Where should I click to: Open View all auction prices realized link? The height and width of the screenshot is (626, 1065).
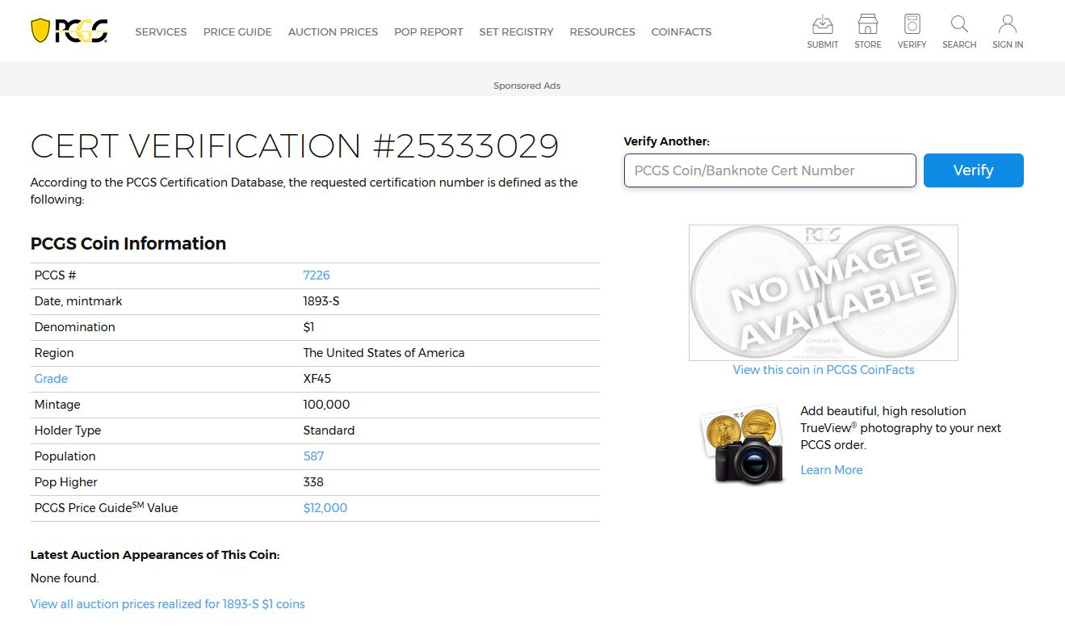168,604
